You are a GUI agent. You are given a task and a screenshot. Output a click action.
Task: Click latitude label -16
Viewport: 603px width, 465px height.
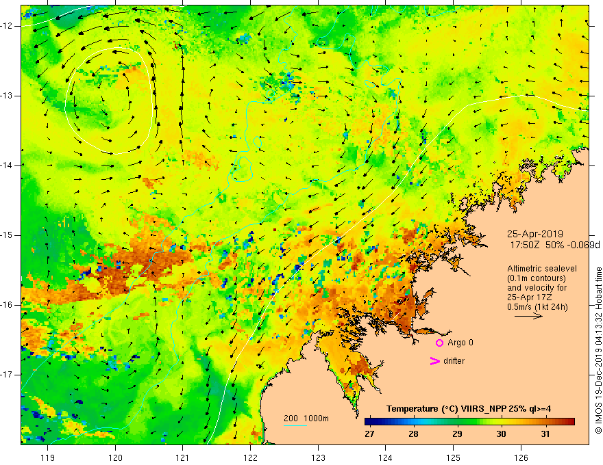[7, 305]
